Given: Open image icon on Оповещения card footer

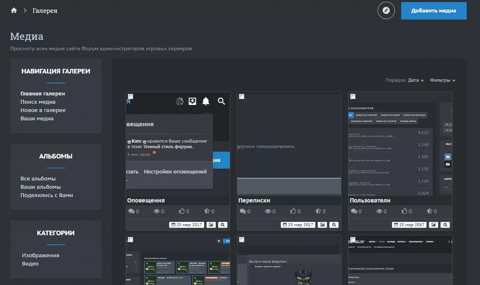Looking at the screenshot, I should pyautogui.click(x=211, y=225).
